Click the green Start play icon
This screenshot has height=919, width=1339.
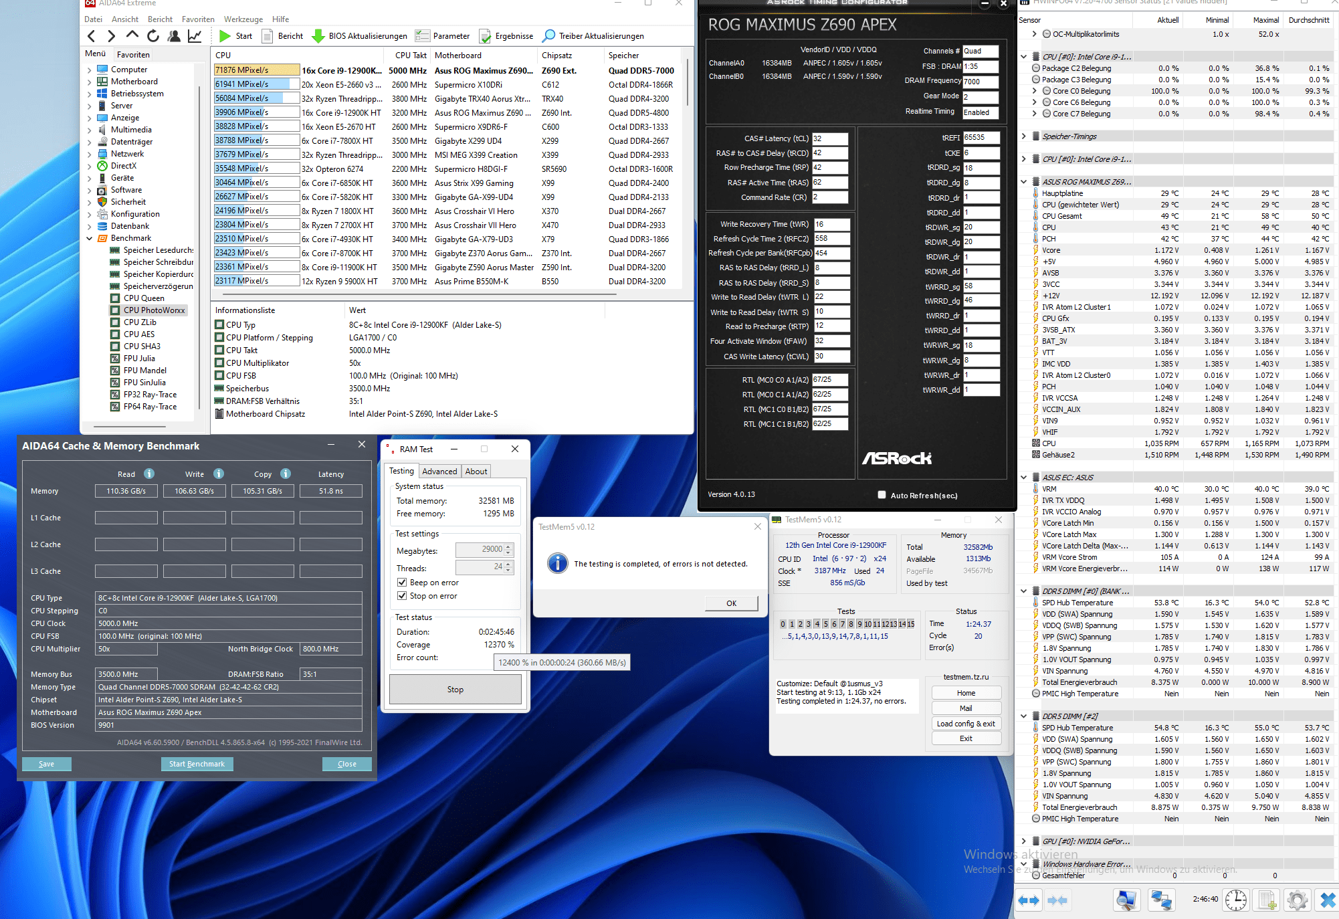225,36
